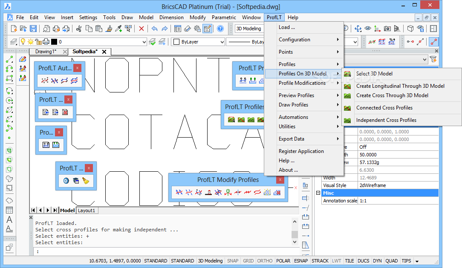Expand the Export Data submenu
The image size is (462, 268).
pos(304,139)
